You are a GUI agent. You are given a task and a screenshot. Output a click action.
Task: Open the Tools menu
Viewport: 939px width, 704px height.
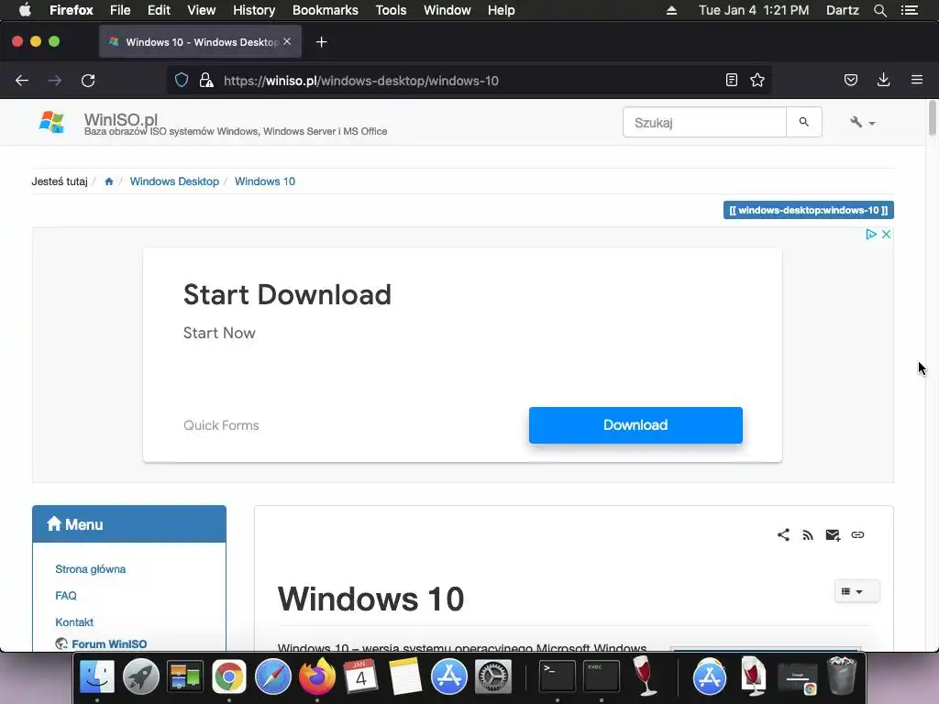point(391,10)
